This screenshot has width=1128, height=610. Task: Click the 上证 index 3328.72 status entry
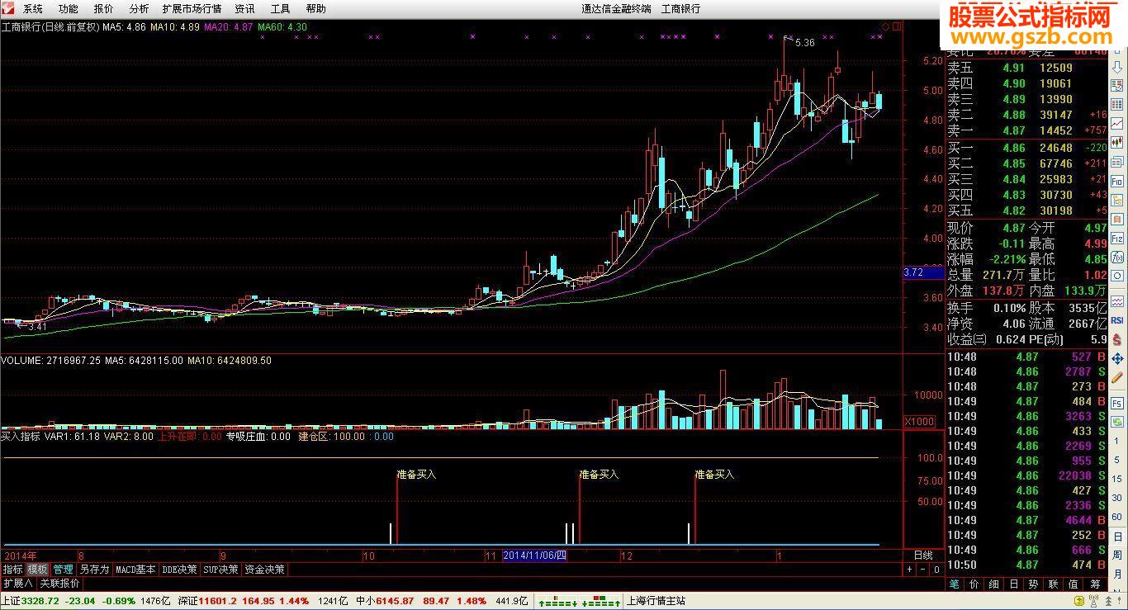pos(86,601)
